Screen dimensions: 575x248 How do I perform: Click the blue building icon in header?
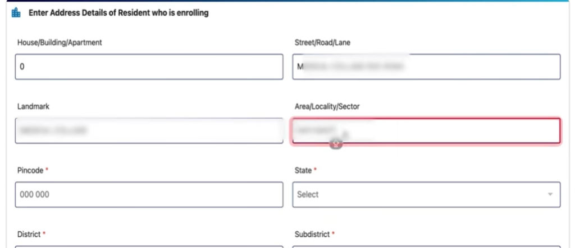coord(16,13)
